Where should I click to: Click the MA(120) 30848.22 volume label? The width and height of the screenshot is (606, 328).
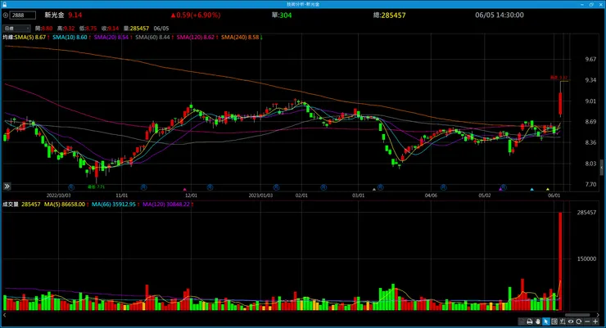[x=166, y=204]
